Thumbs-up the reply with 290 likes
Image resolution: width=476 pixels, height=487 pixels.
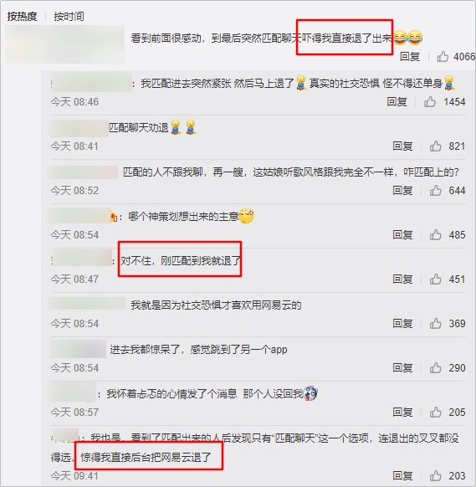point(435,367)
